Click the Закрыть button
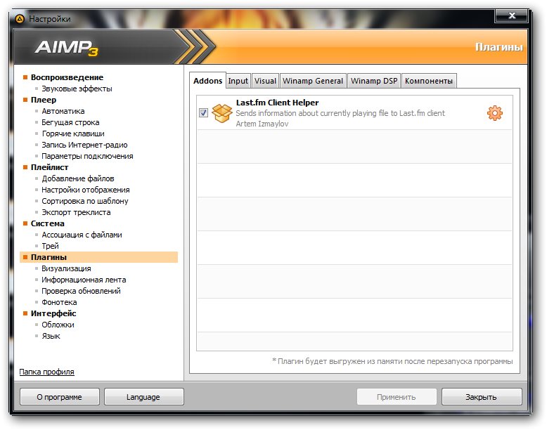 (x=481, y=397)
